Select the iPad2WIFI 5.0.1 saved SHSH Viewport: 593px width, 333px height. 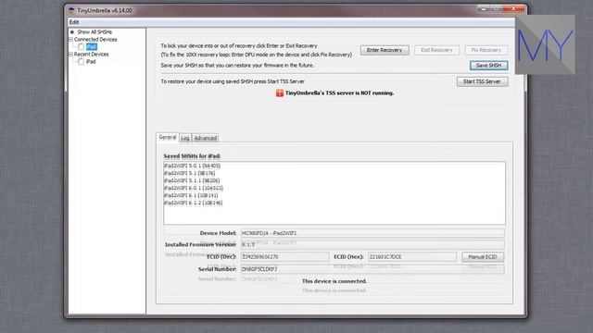[192, 166]
